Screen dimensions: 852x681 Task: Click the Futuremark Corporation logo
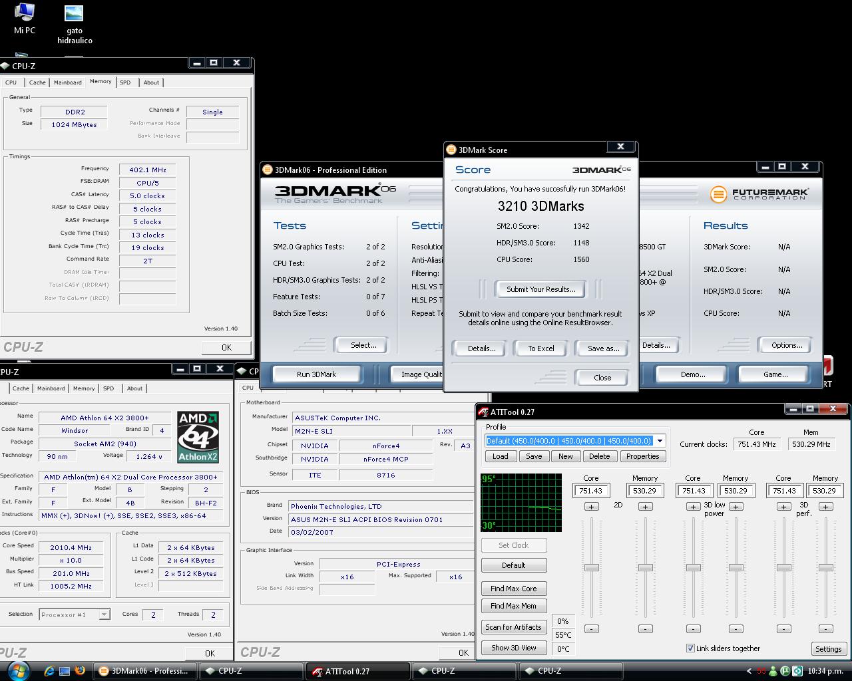759,194
